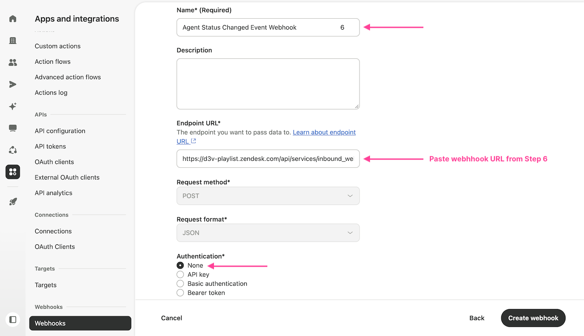The height and width of the screenshot is (336, 584).
Task: Open Custom actions in the sidebar
Action: click(57, 46)
